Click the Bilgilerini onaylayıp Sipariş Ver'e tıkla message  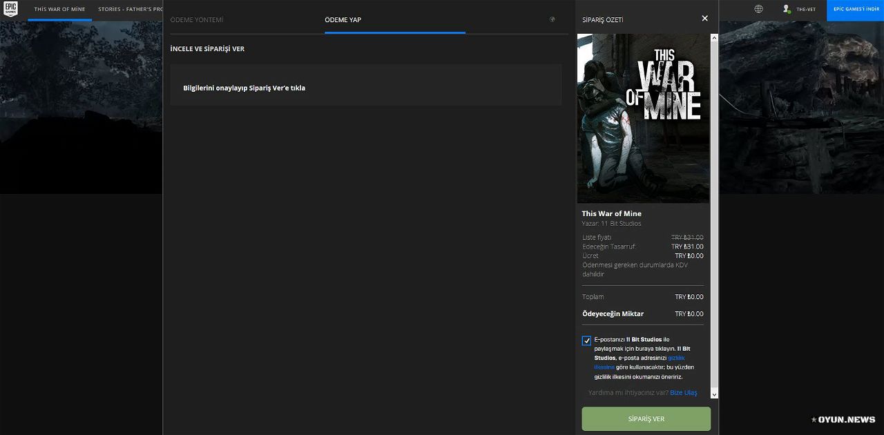[244, 88]
